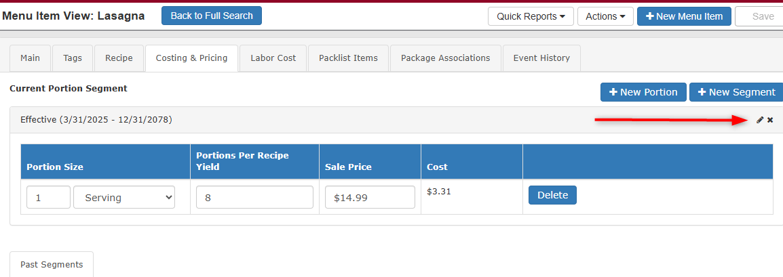Click the pencil edit icon on segment

[x=760, y=120]
